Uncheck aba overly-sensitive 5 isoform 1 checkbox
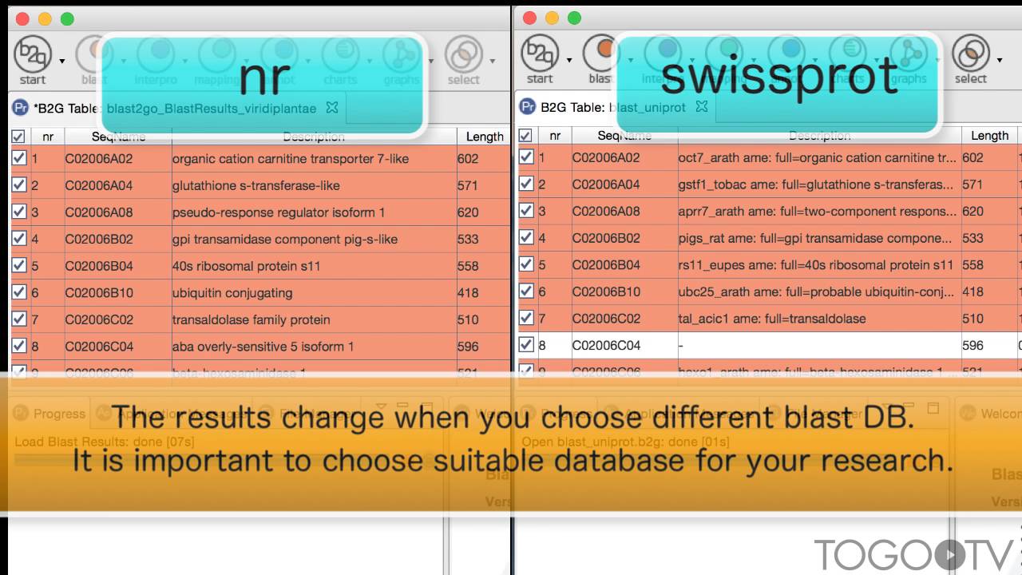1022x575 pixels. (19, 346)
